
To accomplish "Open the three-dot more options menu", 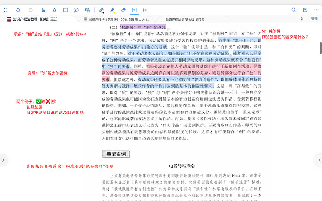I will point(316,10).
